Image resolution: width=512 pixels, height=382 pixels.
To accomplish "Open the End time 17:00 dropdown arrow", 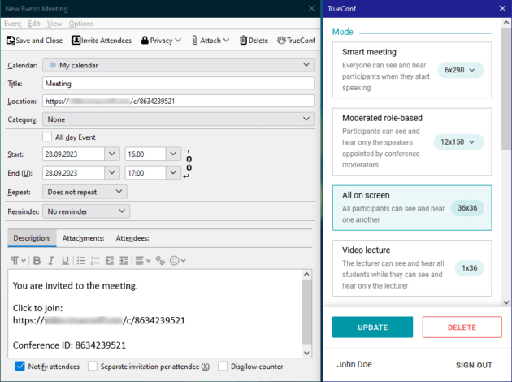I will pos(173,173).
